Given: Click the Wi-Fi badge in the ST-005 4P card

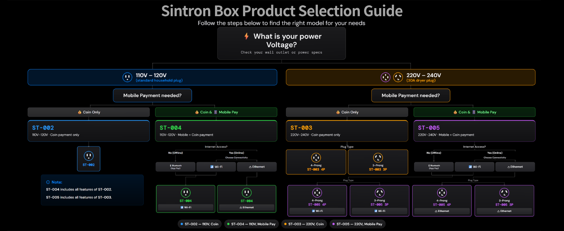Looking at the screenshot, I should [317, 211].
